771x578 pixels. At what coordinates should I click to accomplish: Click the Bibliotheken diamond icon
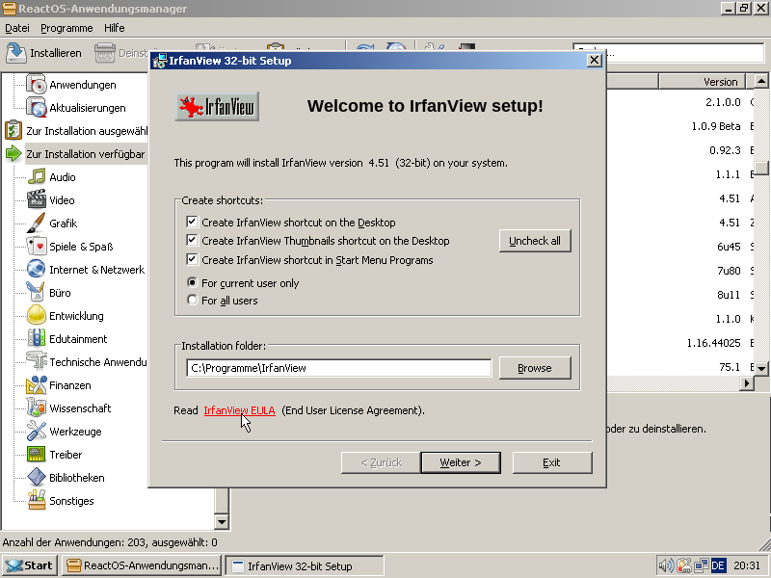tap(36, 477)
